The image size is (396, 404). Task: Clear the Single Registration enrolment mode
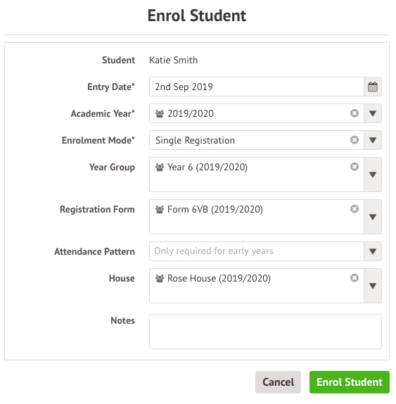pyautogui.click(x=355, y=140)
